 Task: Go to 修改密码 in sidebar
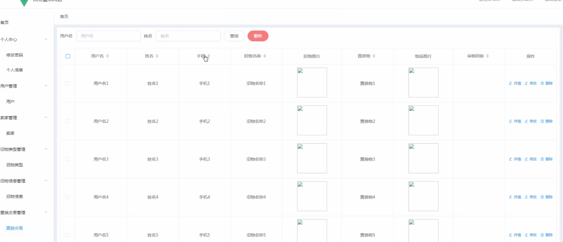(x=15, y=55)
